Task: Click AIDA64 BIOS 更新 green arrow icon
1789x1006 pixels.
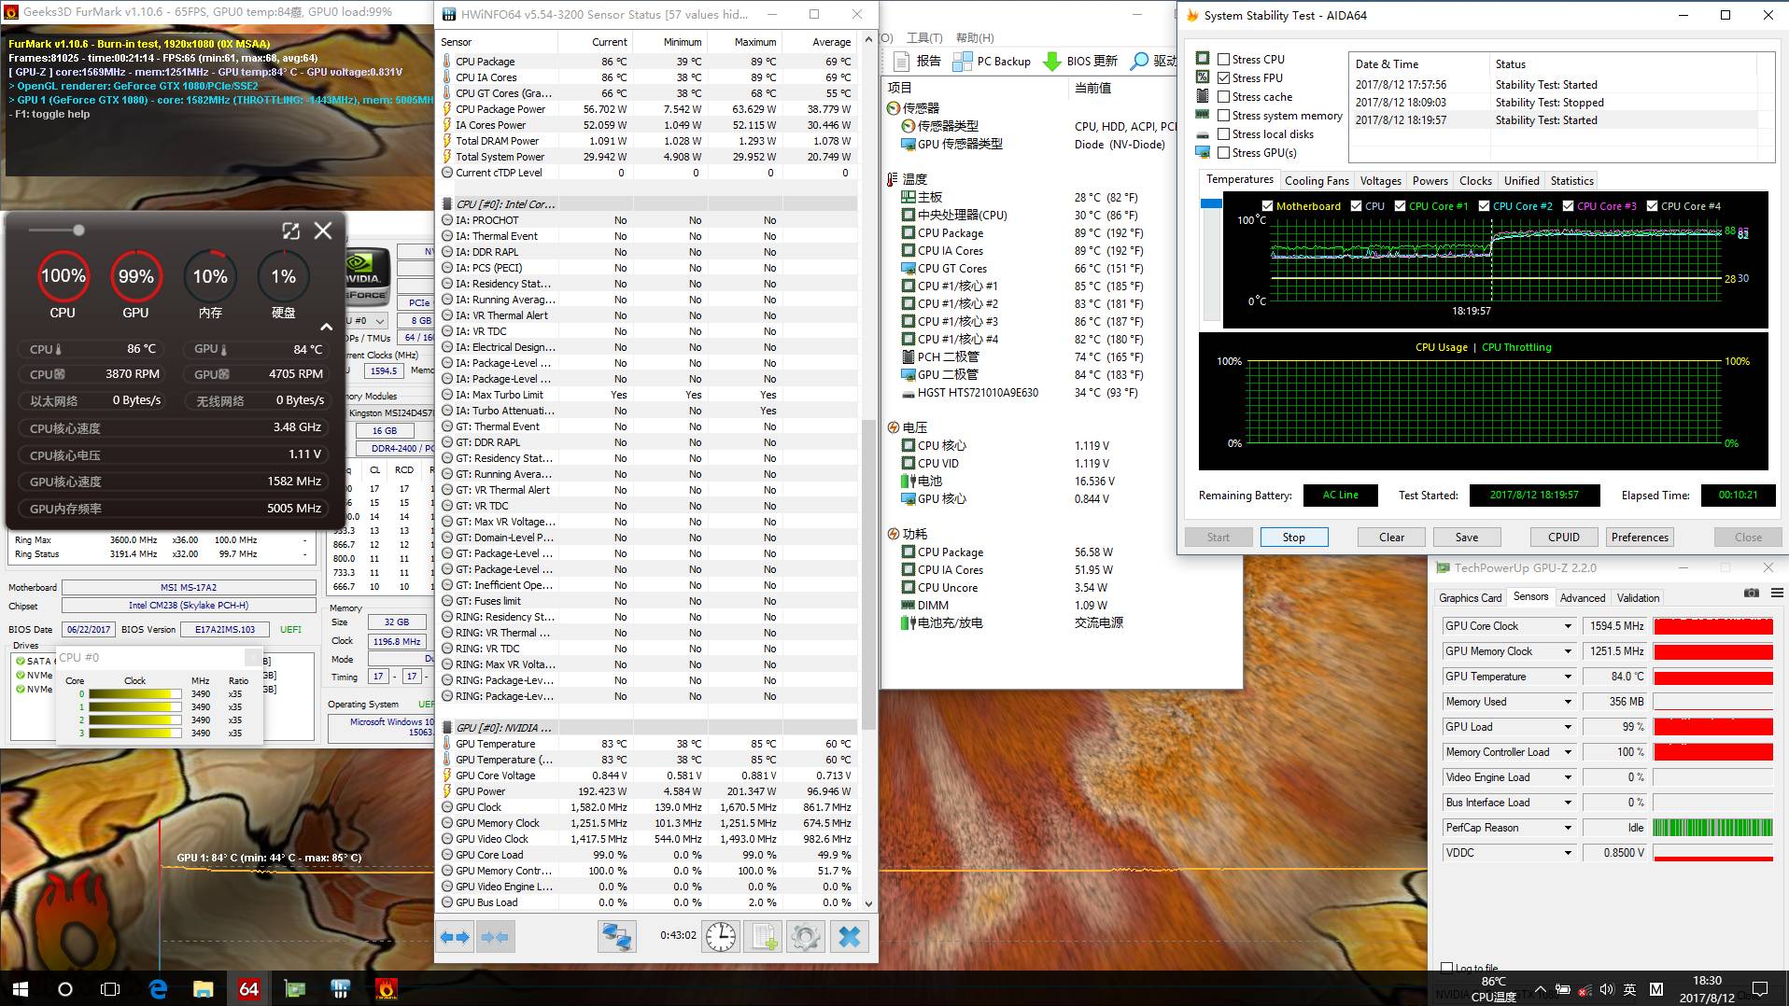Action: pyautogui.click(x=1080, y=62)
